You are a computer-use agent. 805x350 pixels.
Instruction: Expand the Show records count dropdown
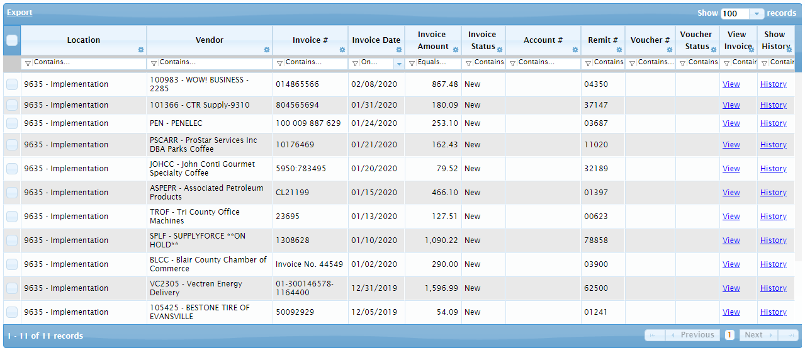757,13
